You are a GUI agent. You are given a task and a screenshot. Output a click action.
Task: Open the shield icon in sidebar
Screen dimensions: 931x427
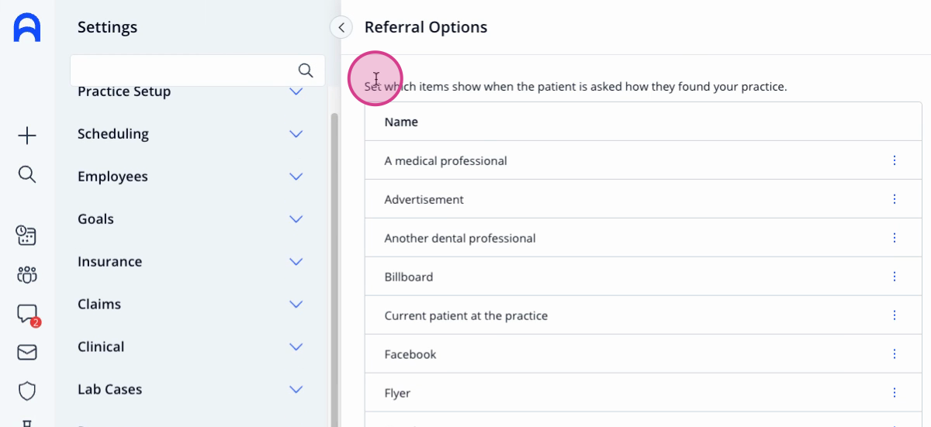pos(27,391)
